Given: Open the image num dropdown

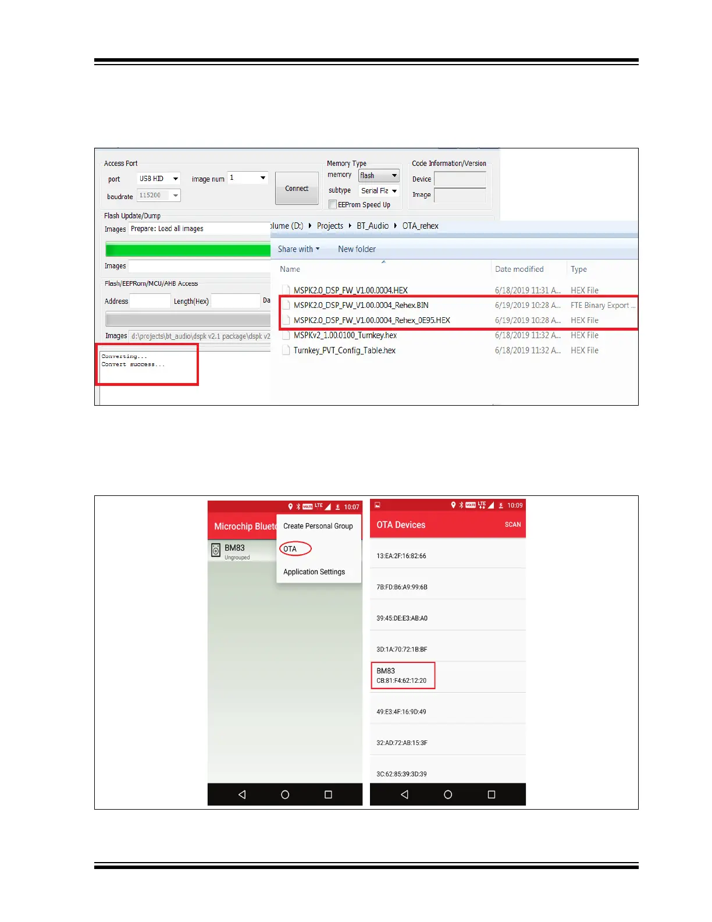Looking at the screenshot, I should point(247,178).
